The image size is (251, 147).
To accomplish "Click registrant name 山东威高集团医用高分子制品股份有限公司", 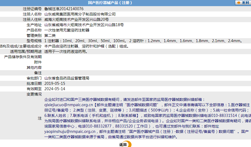I will tap(80, 14).
